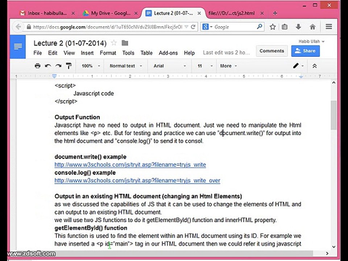
Task: Open the Help menu
Action: (x=189, y=53)
